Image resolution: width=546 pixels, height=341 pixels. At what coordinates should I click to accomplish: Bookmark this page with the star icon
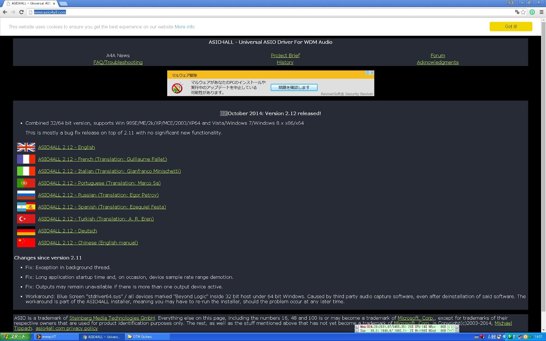click(523, 12)
